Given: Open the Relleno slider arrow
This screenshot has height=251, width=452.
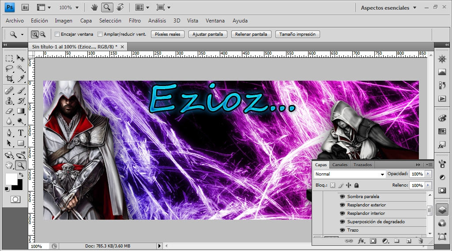Looking at the screenshot, I should 428,185.
